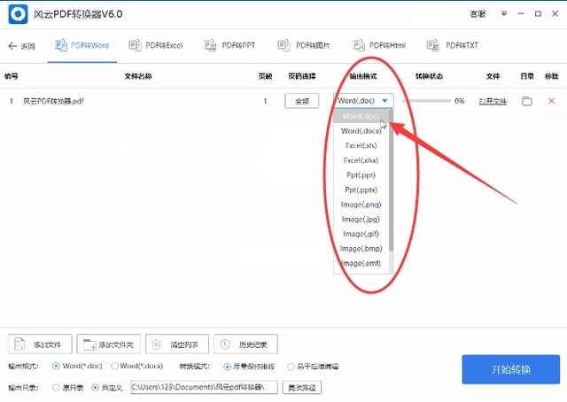Collapse the Word(.doc) output format combo box

363,101
